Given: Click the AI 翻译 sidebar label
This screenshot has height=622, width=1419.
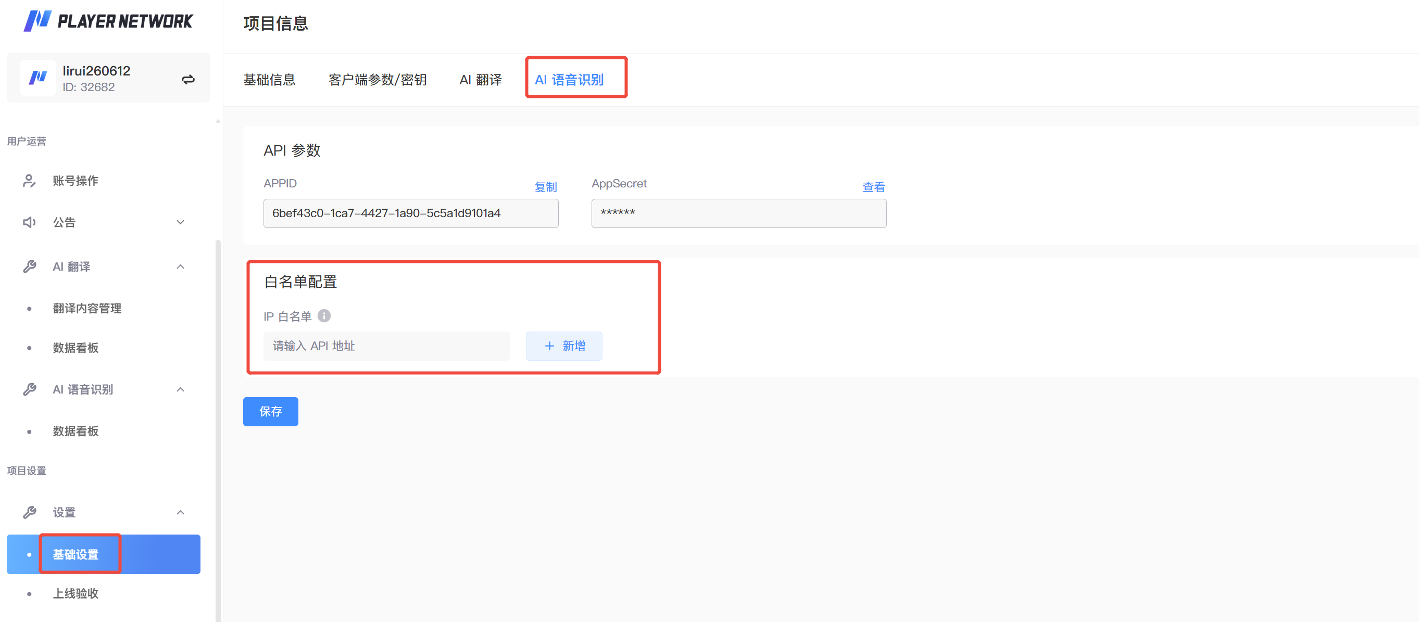Looking at the screenshot, I should tap(71, 266).
